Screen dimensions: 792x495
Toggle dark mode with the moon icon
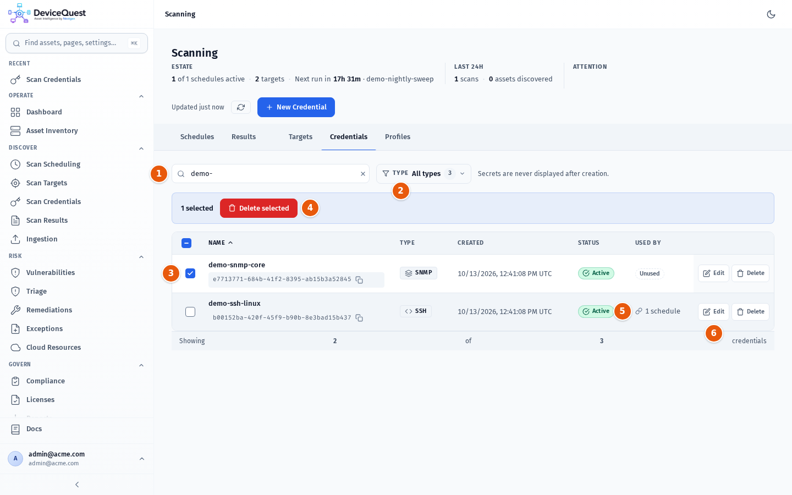[771, 14]
